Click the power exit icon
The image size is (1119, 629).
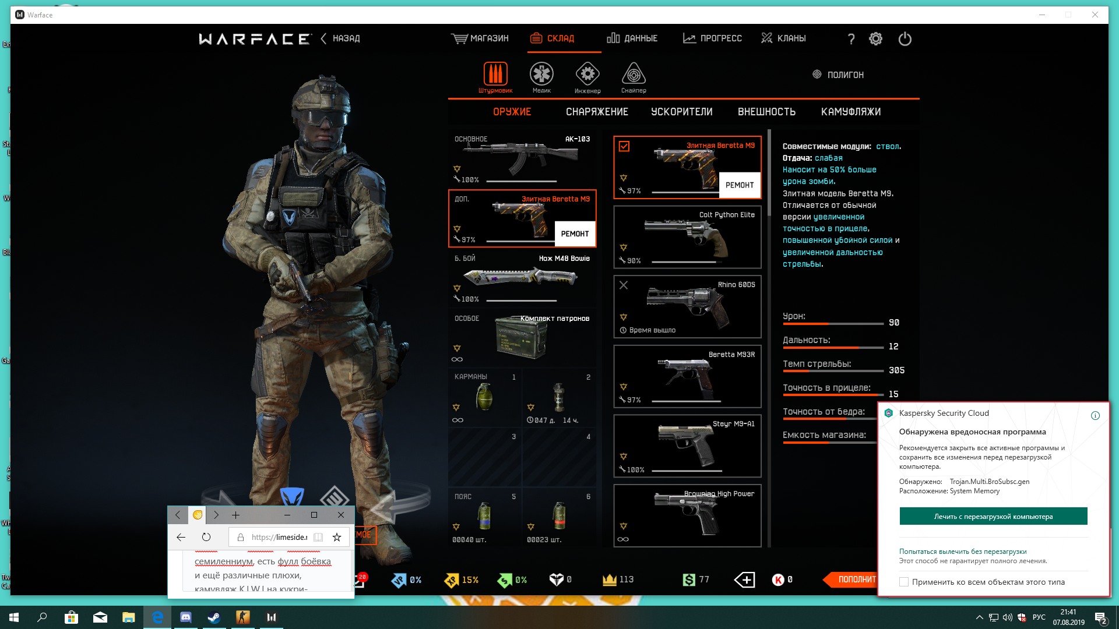click(905, 39)
